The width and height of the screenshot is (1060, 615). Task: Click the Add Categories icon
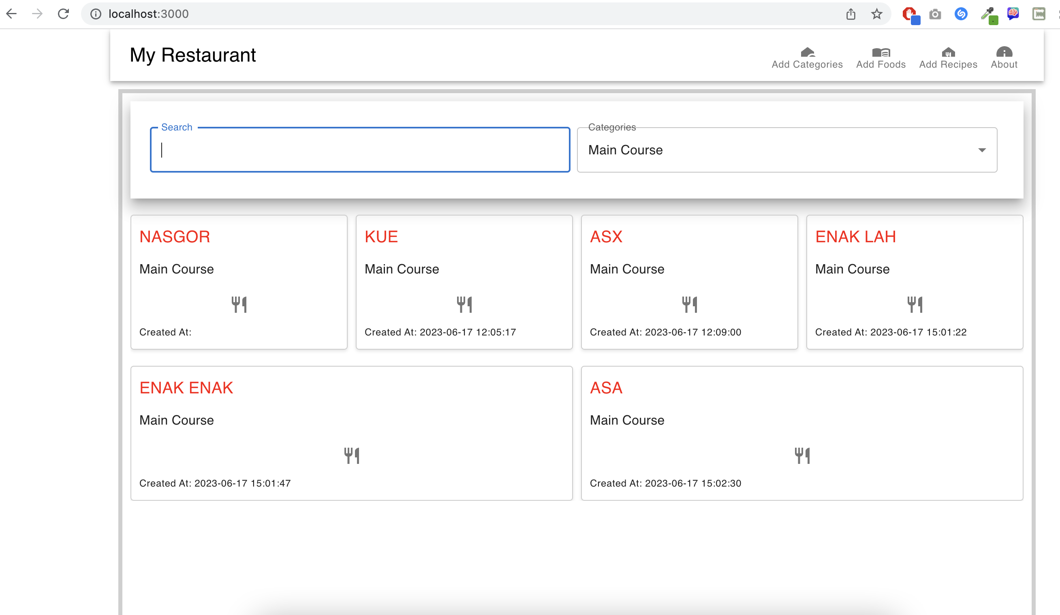coord(807,52)
